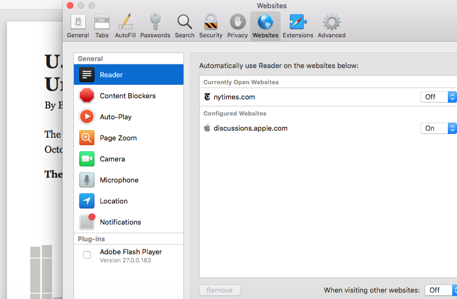Enable the Adobe Flash Player checkbox

click(87, 255)
